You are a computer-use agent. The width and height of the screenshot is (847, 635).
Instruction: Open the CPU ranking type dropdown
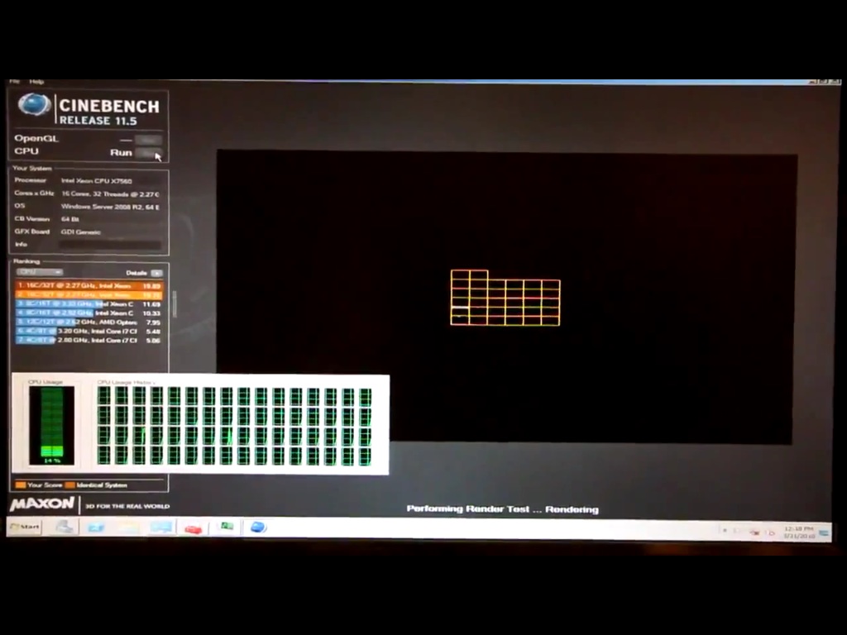[x=40, y=272]
